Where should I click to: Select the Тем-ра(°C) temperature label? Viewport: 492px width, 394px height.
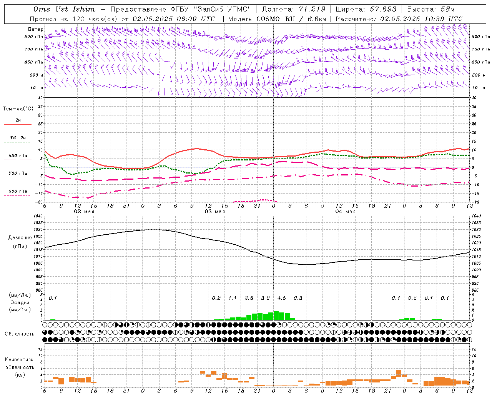[x=18, y=109]
